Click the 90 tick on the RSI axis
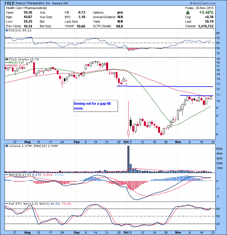 coord(218,33)
